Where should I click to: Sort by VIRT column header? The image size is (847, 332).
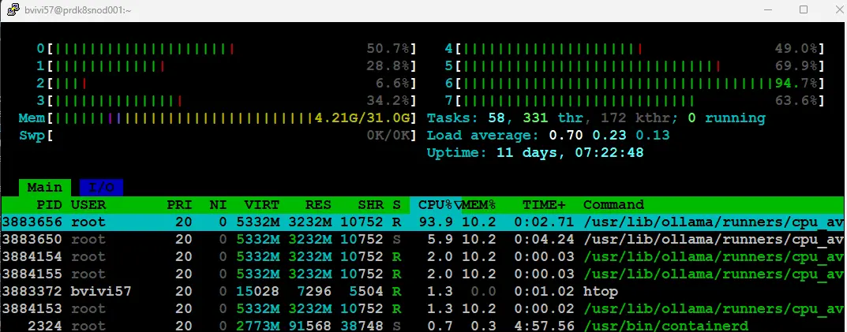click(x=261, y=204)
